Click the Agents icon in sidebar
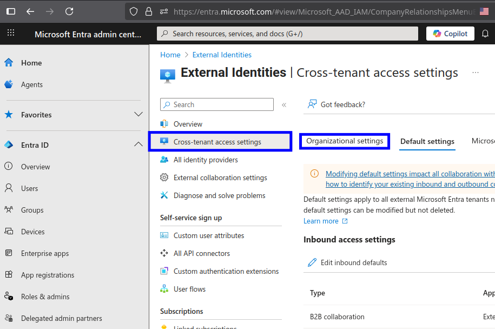Screen dimensions: 495x329 pos(9,84)
